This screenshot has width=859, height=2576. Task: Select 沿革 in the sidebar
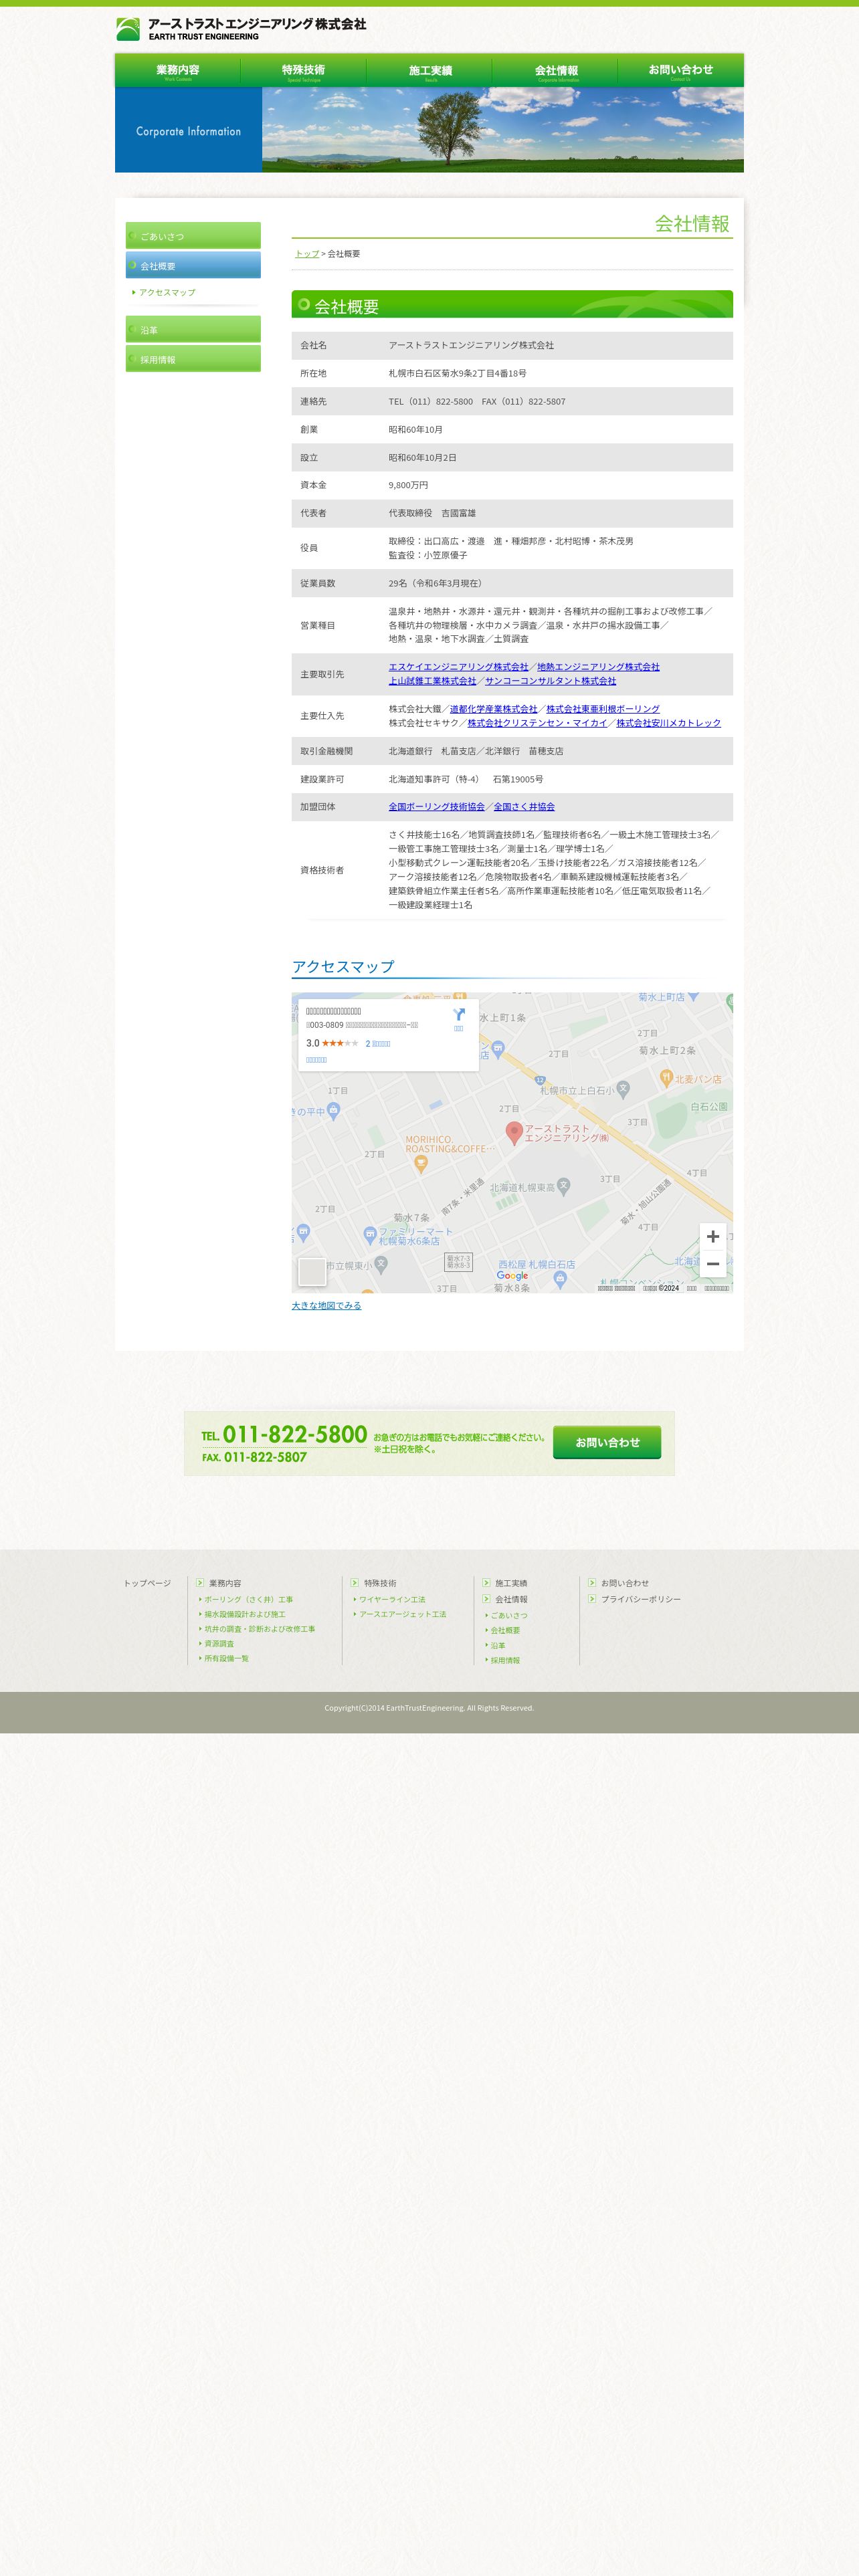coord(193,330)
